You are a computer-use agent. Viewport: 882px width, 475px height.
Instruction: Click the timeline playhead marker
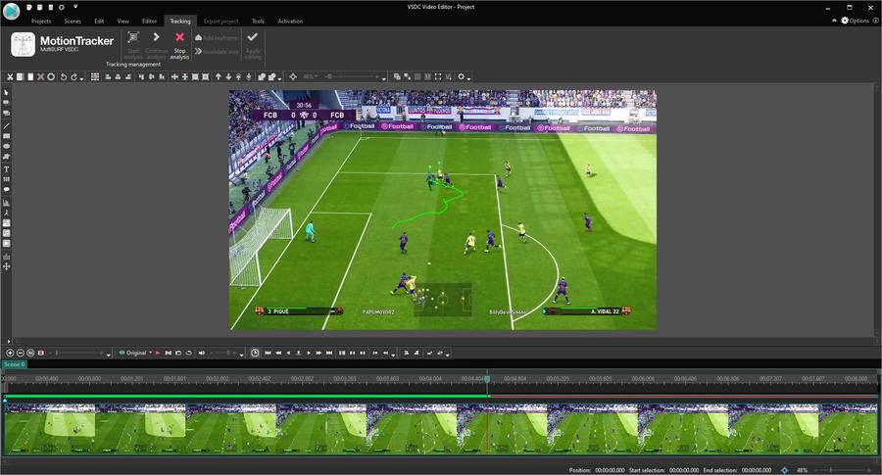point(487,379)
